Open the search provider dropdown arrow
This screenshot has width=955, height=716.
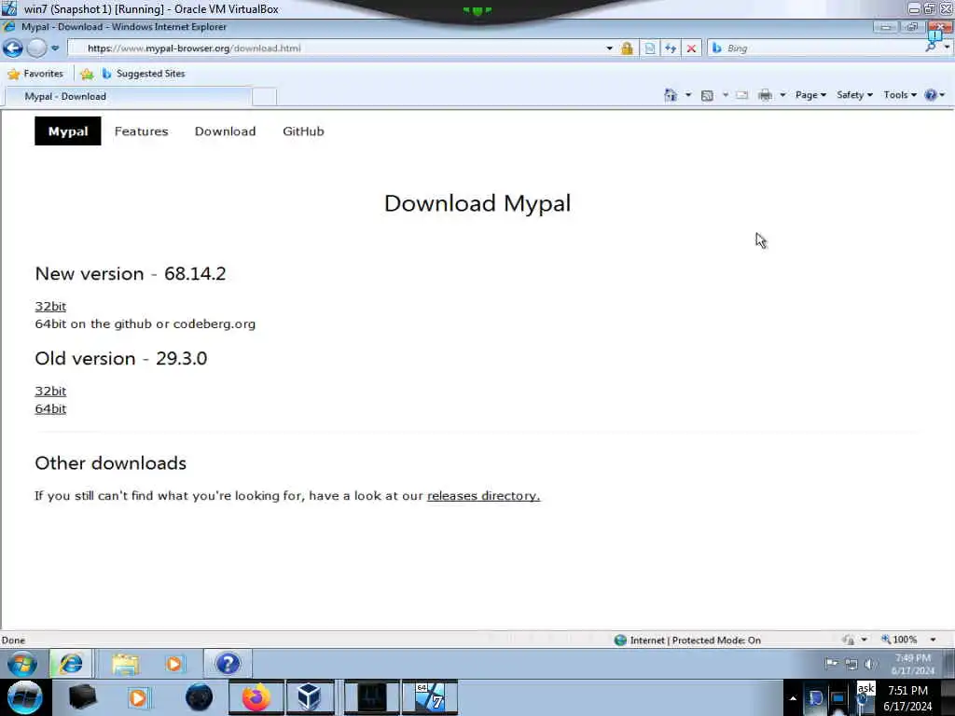pyautogui.click(x=948, y=48)
